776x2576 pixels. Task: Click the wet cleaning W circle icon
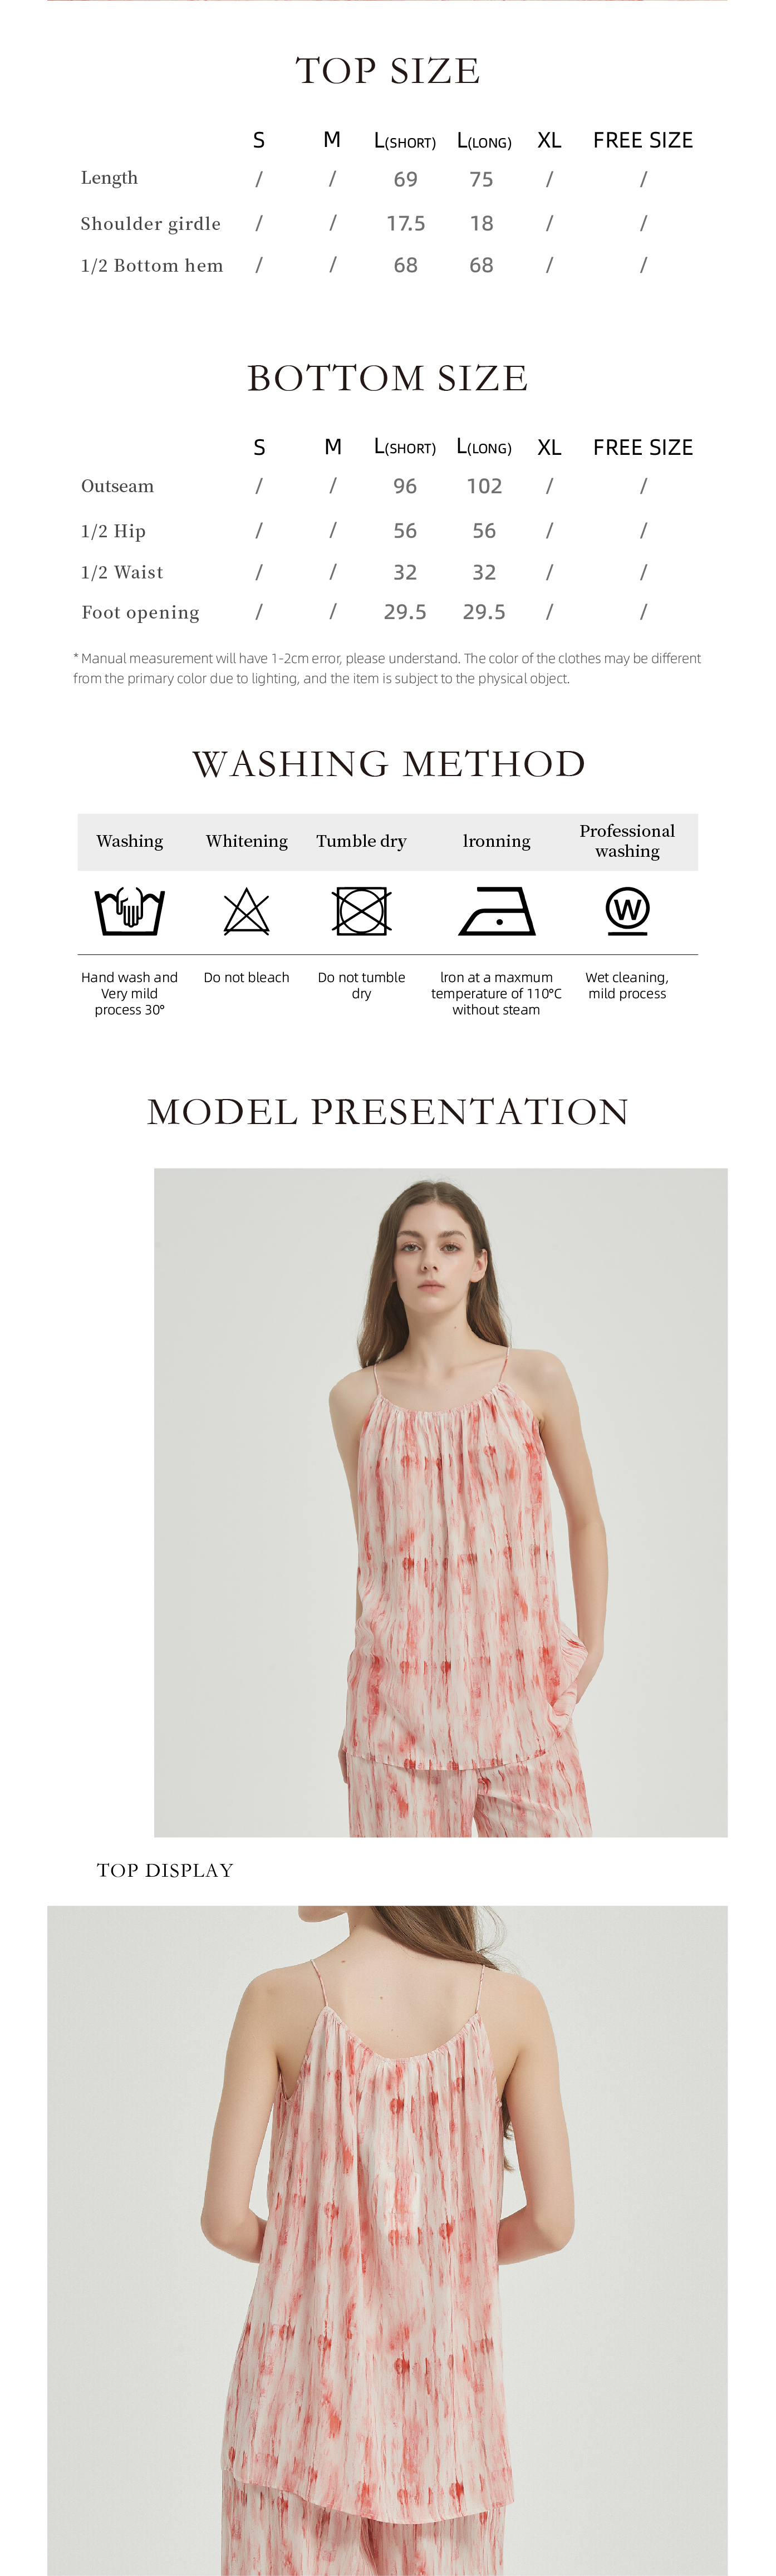627,911
